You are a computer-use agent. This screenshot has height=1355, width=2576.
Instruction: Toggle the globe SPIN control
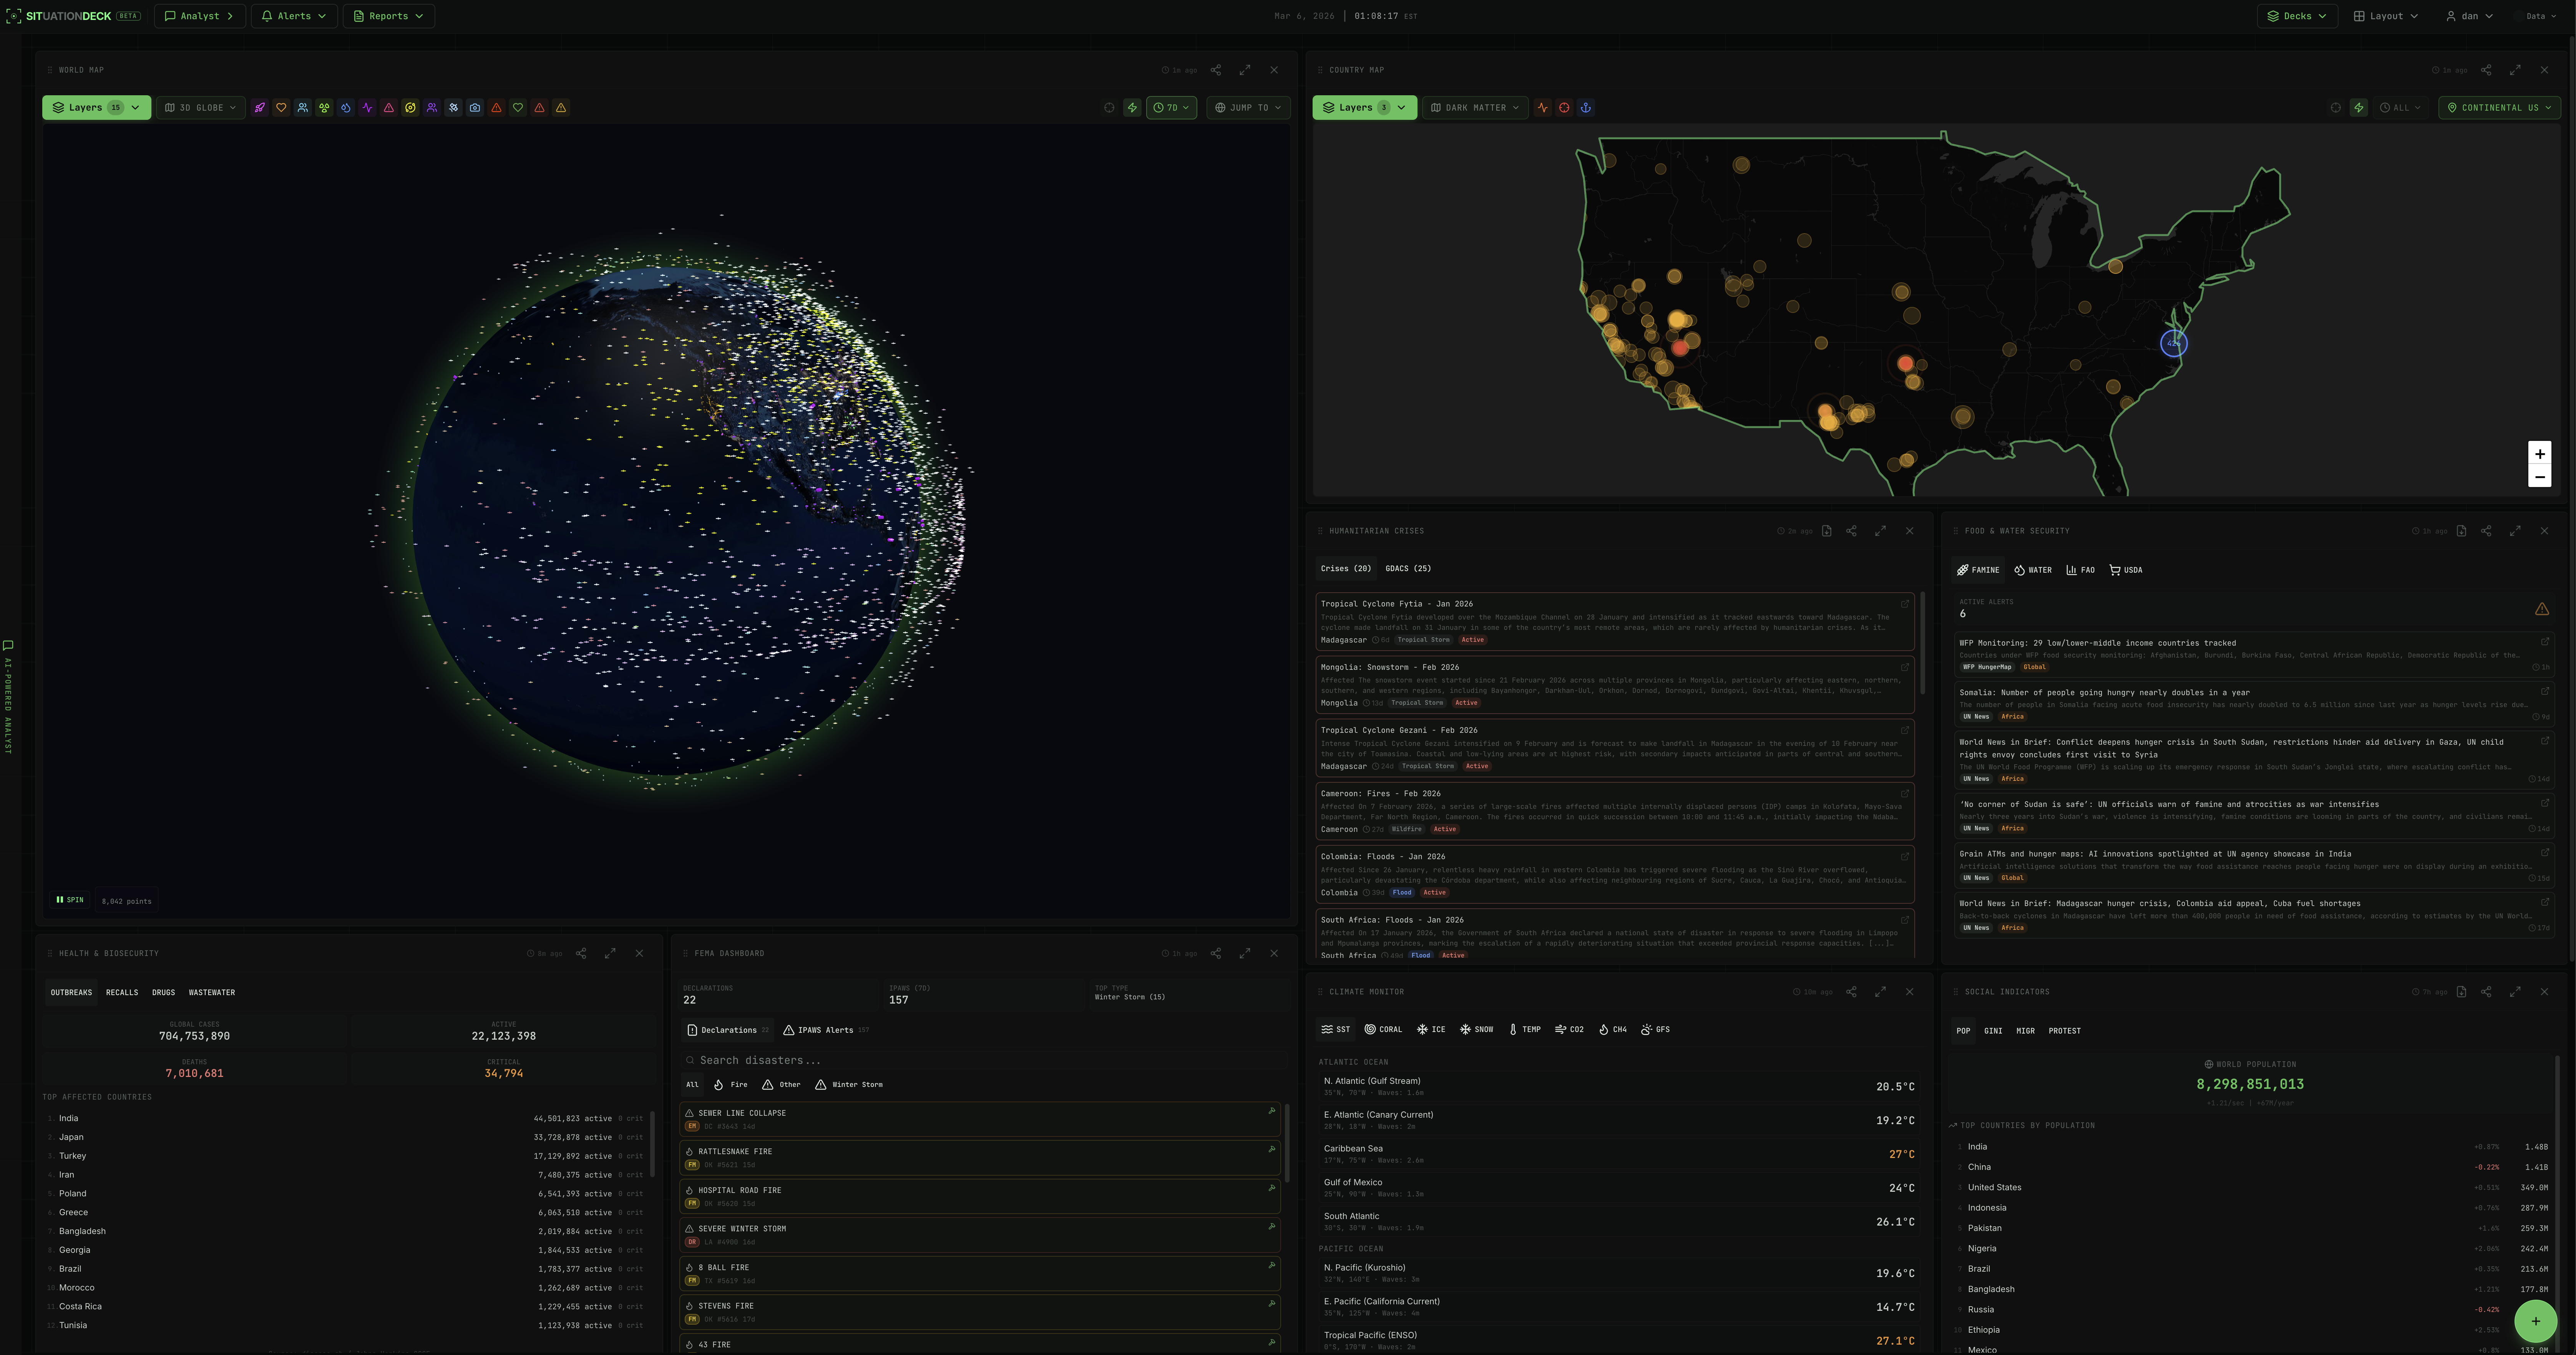(70, 900)
